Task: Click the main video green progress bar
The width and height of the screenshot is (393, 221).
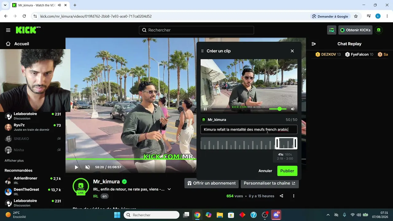Action: [x=131, y=159]
